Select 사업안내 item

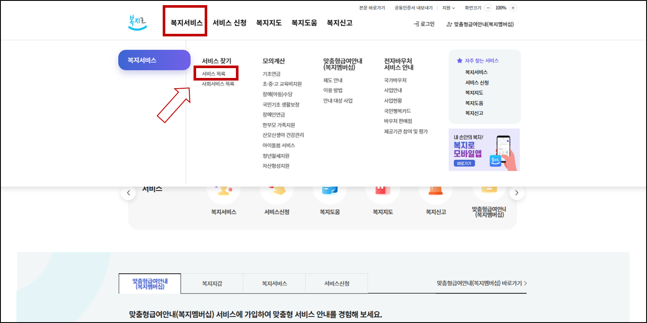tap(393, 90)
